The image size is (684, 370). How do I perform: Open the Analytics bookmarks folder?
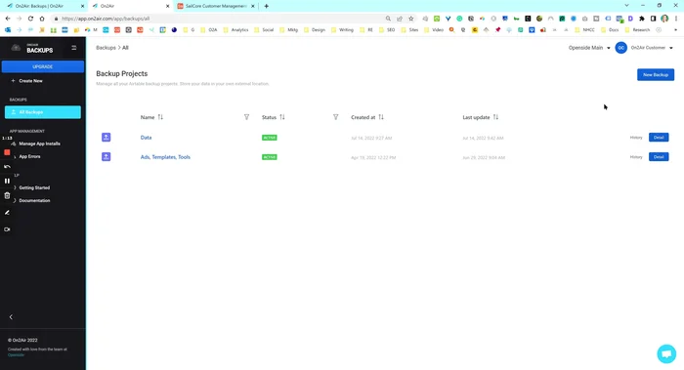pos(236,30)
